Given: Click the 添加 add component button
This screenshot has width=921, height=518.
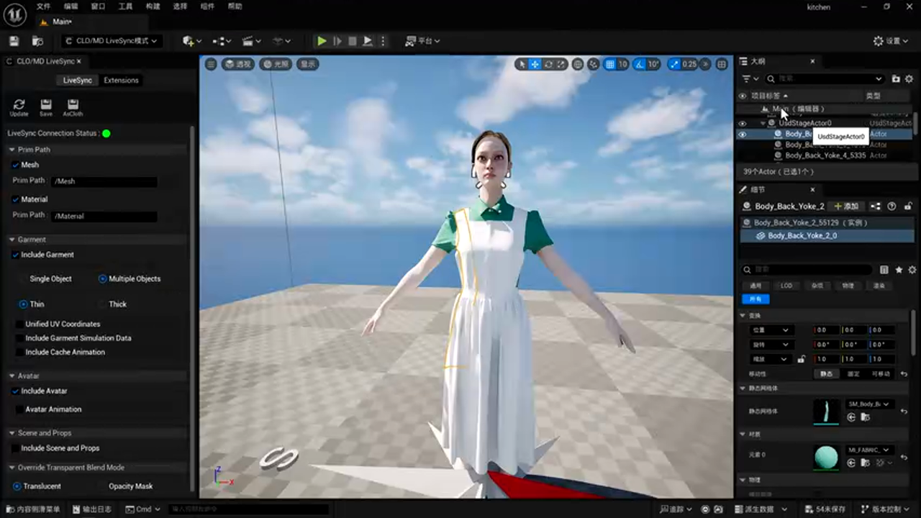Looking at the screenshot, I should [846, 206].
